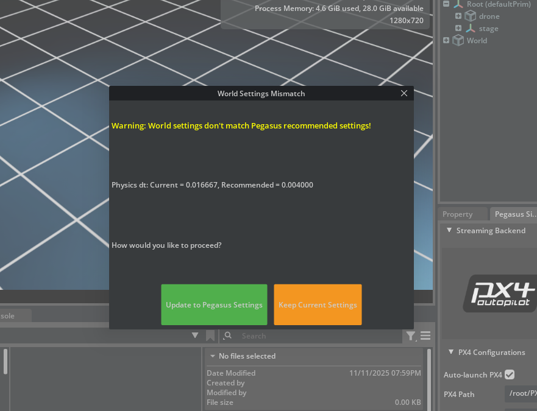Open the content browser hamburger options menu
Image resolution: width=537 pixels, height=411 pixels.
pyautogui.click(x=425, y=336)
